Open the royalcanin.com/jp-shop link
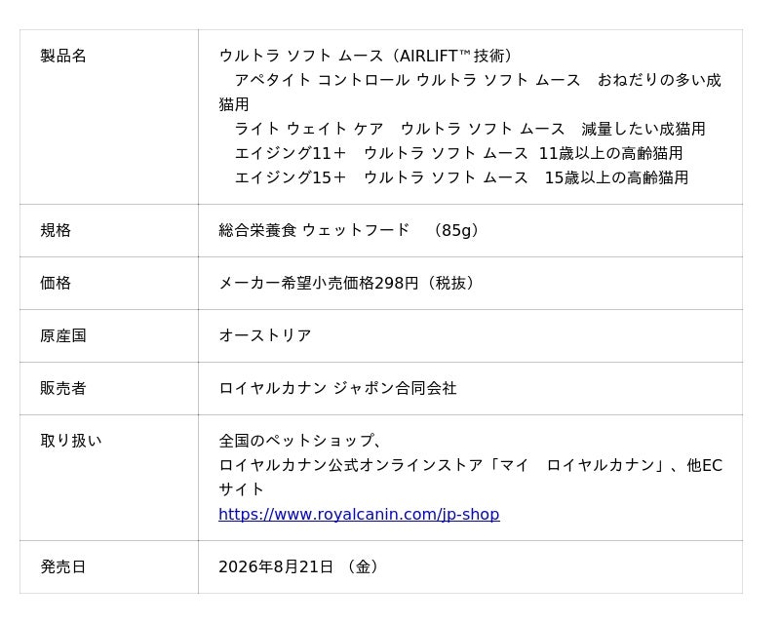Screen dimensions: 780x623 (359, 514)
